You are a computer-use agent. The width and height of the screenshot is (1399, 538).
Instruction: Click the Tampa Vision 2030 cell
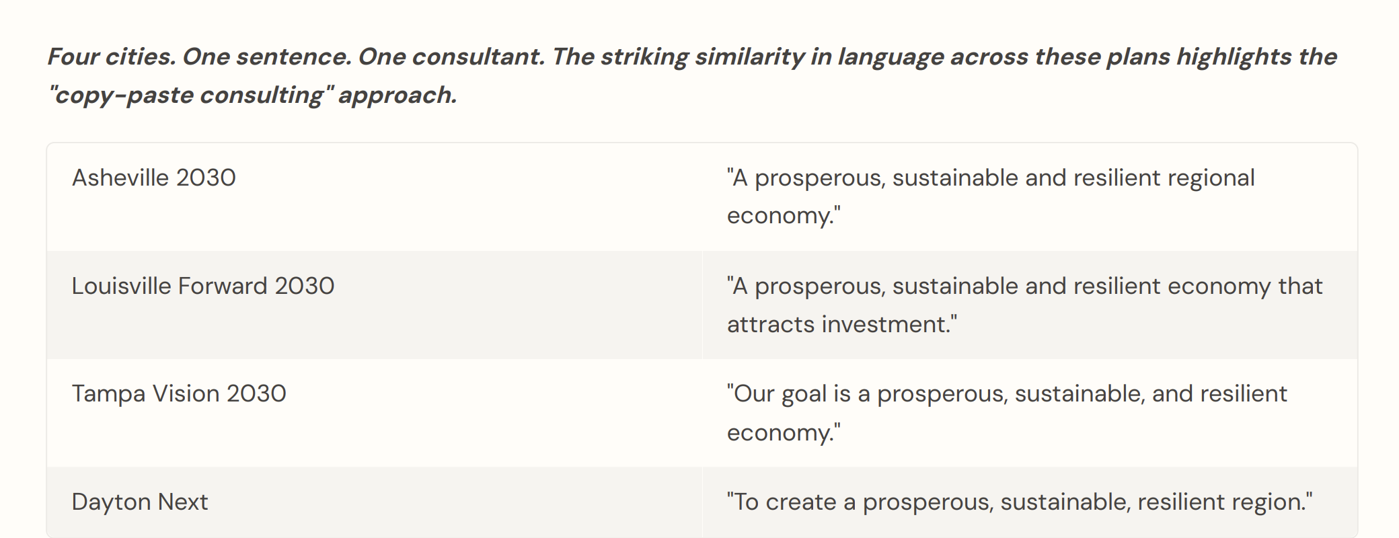(375, 413)
